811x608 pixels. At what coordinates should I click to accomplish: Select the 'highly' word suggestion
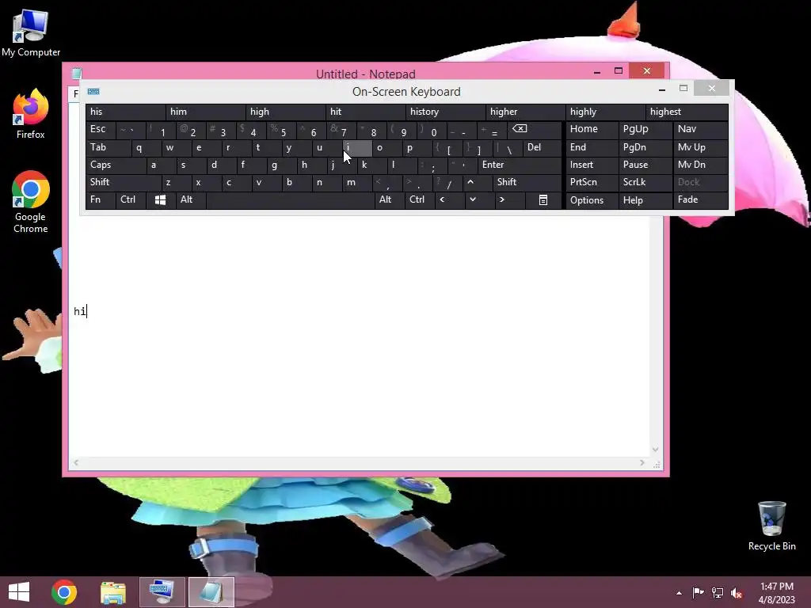point(606,112)
